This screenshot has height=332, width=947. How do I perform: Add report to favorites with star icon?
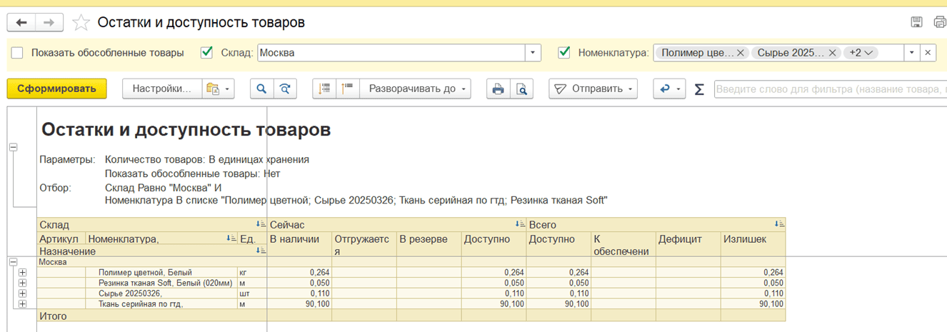point(81,23)
